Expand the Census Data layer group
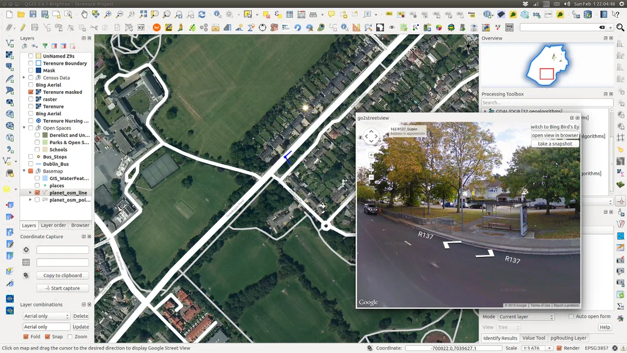Image resolution: width=627 pixels, height=353 pixels. (x=24, y=78)
